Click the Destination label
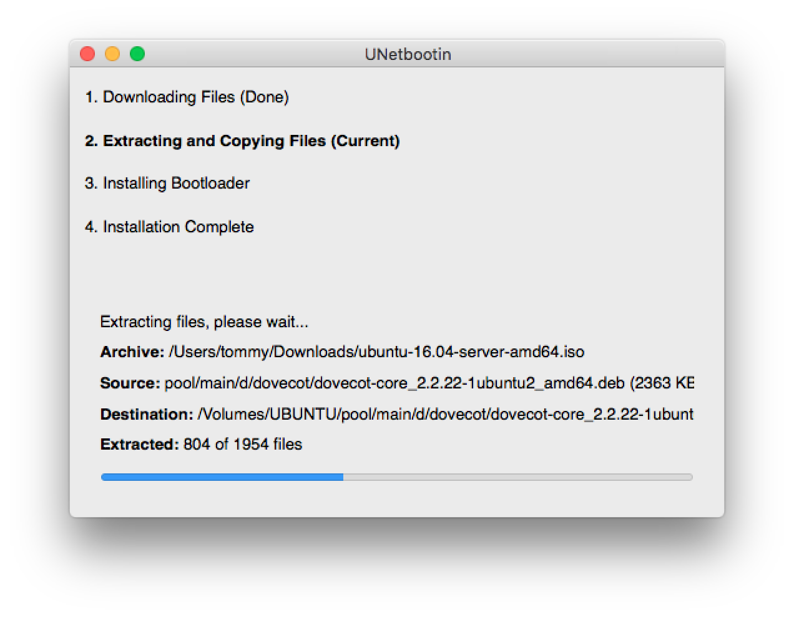Screen dimensions: 794x617 [147, 414]
